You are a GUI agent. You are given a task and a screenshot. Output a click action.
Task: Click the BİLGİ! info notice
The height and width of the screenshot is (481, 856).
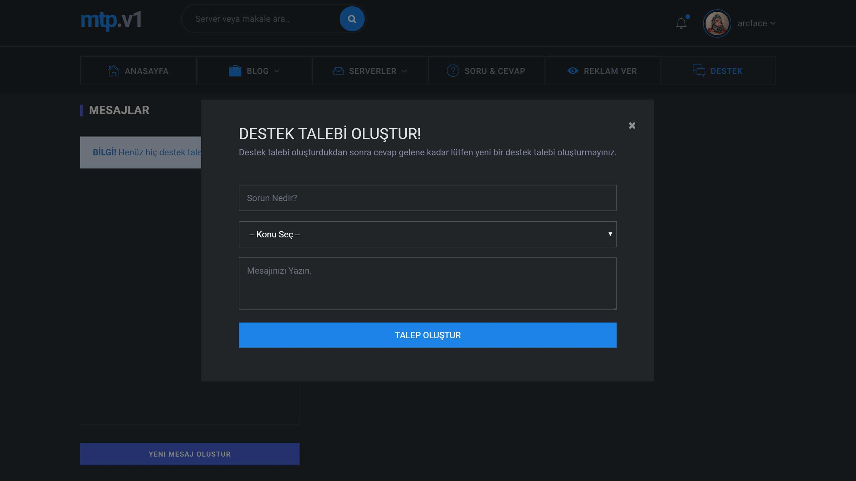pos(140,152)
